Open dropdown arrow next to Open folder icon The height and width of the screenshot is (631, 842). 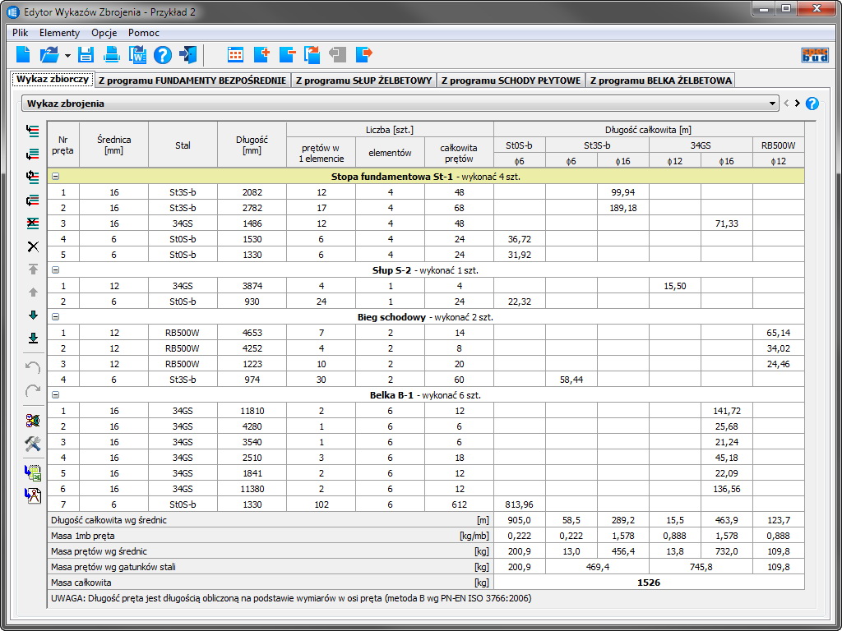(67, 55)
